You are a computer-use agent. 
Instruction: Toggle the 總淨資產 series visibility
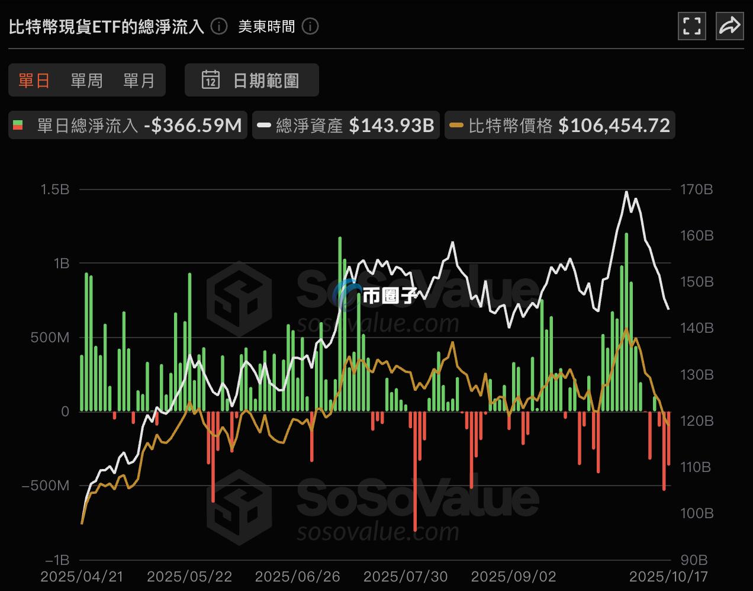coord(310,126)
